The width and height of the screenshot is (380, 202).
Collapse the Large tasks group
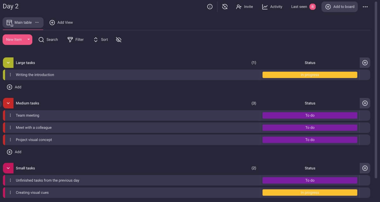point(8,63)
